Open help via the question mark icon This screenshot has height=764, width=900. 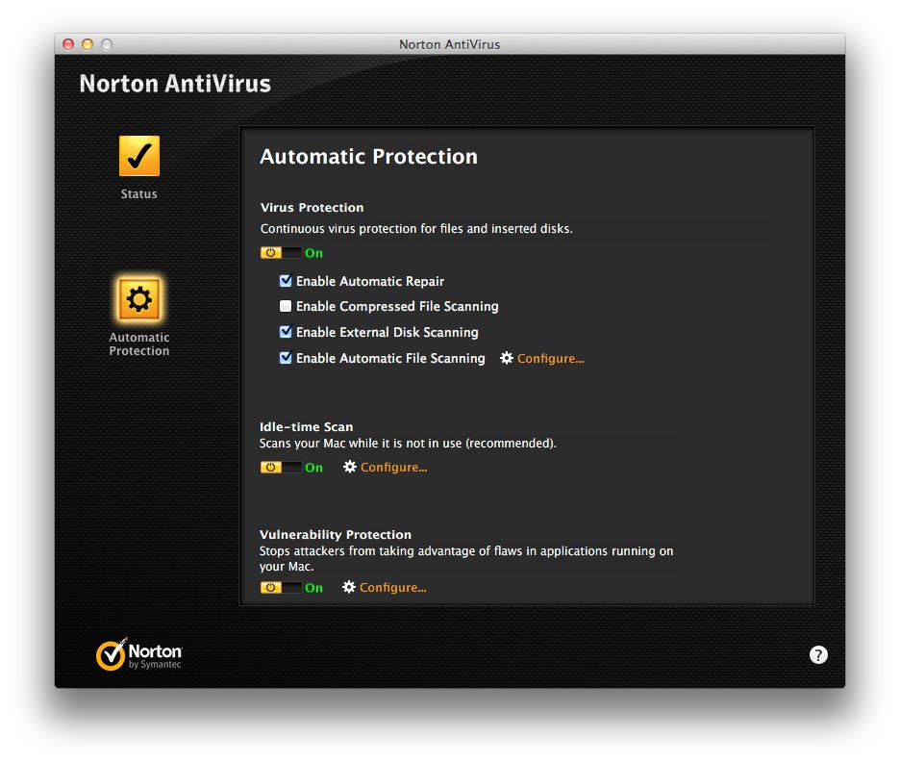(817, 655)
